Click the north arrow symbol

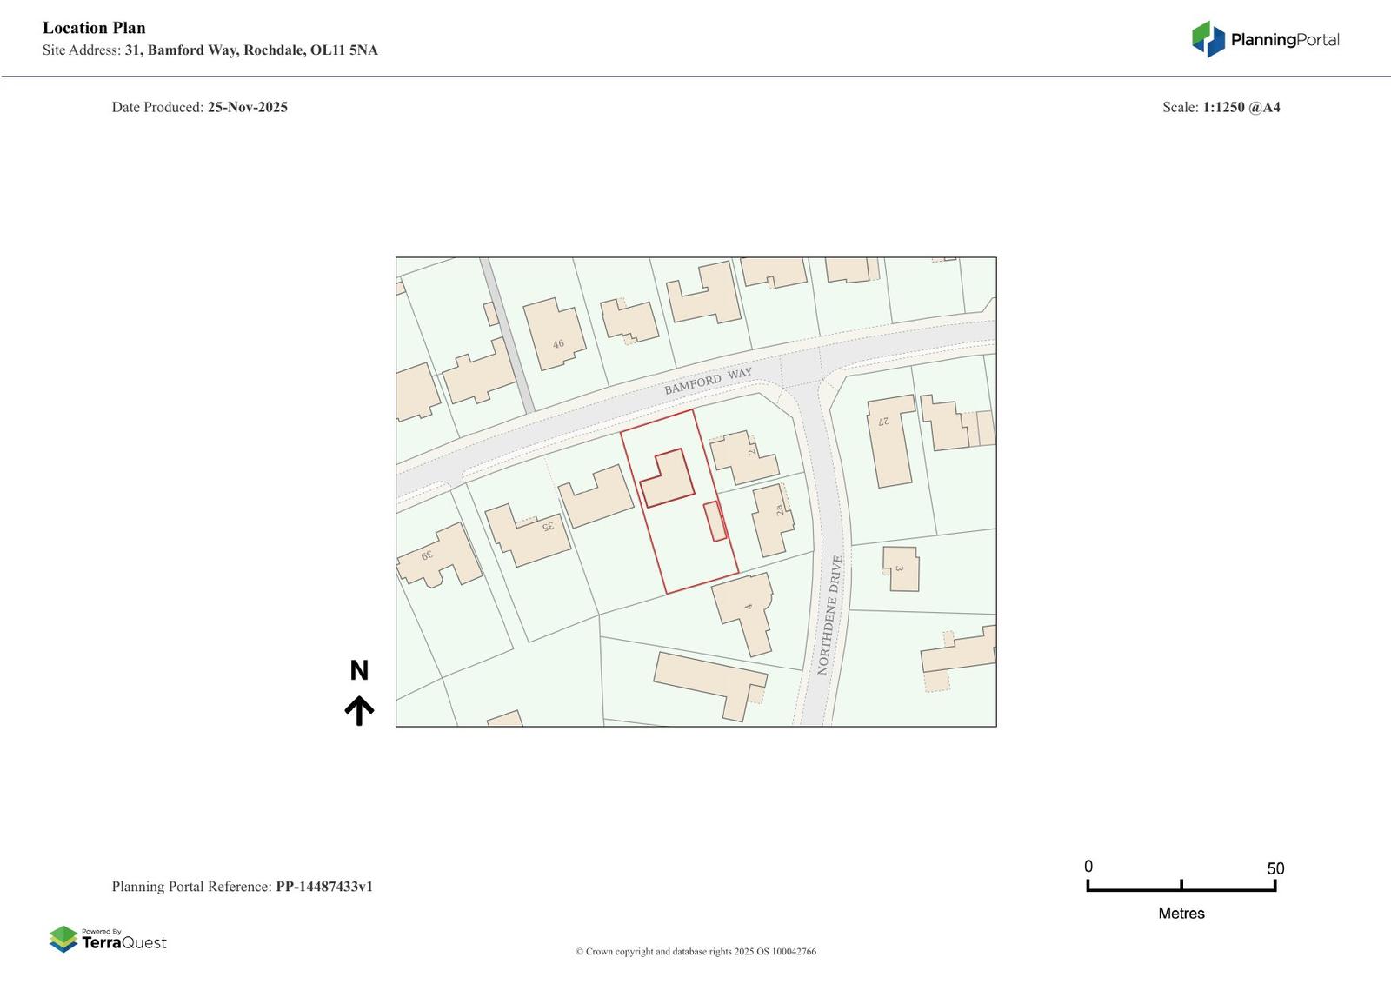(359, 710)
